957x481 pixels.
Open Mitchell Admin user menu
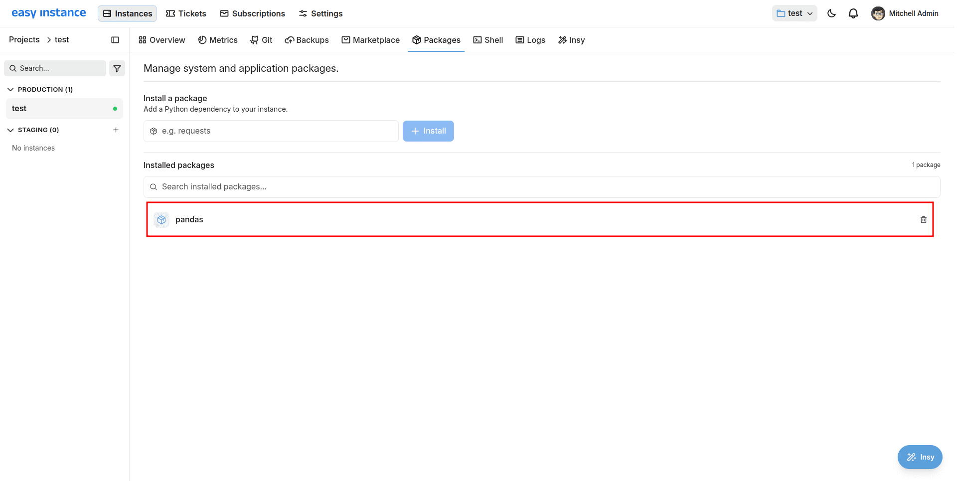tap(905, 13)
